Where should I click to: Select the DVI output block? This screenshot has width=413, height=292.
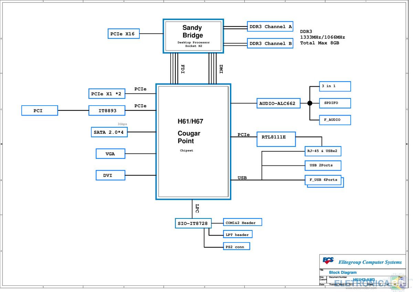point(110,175)
